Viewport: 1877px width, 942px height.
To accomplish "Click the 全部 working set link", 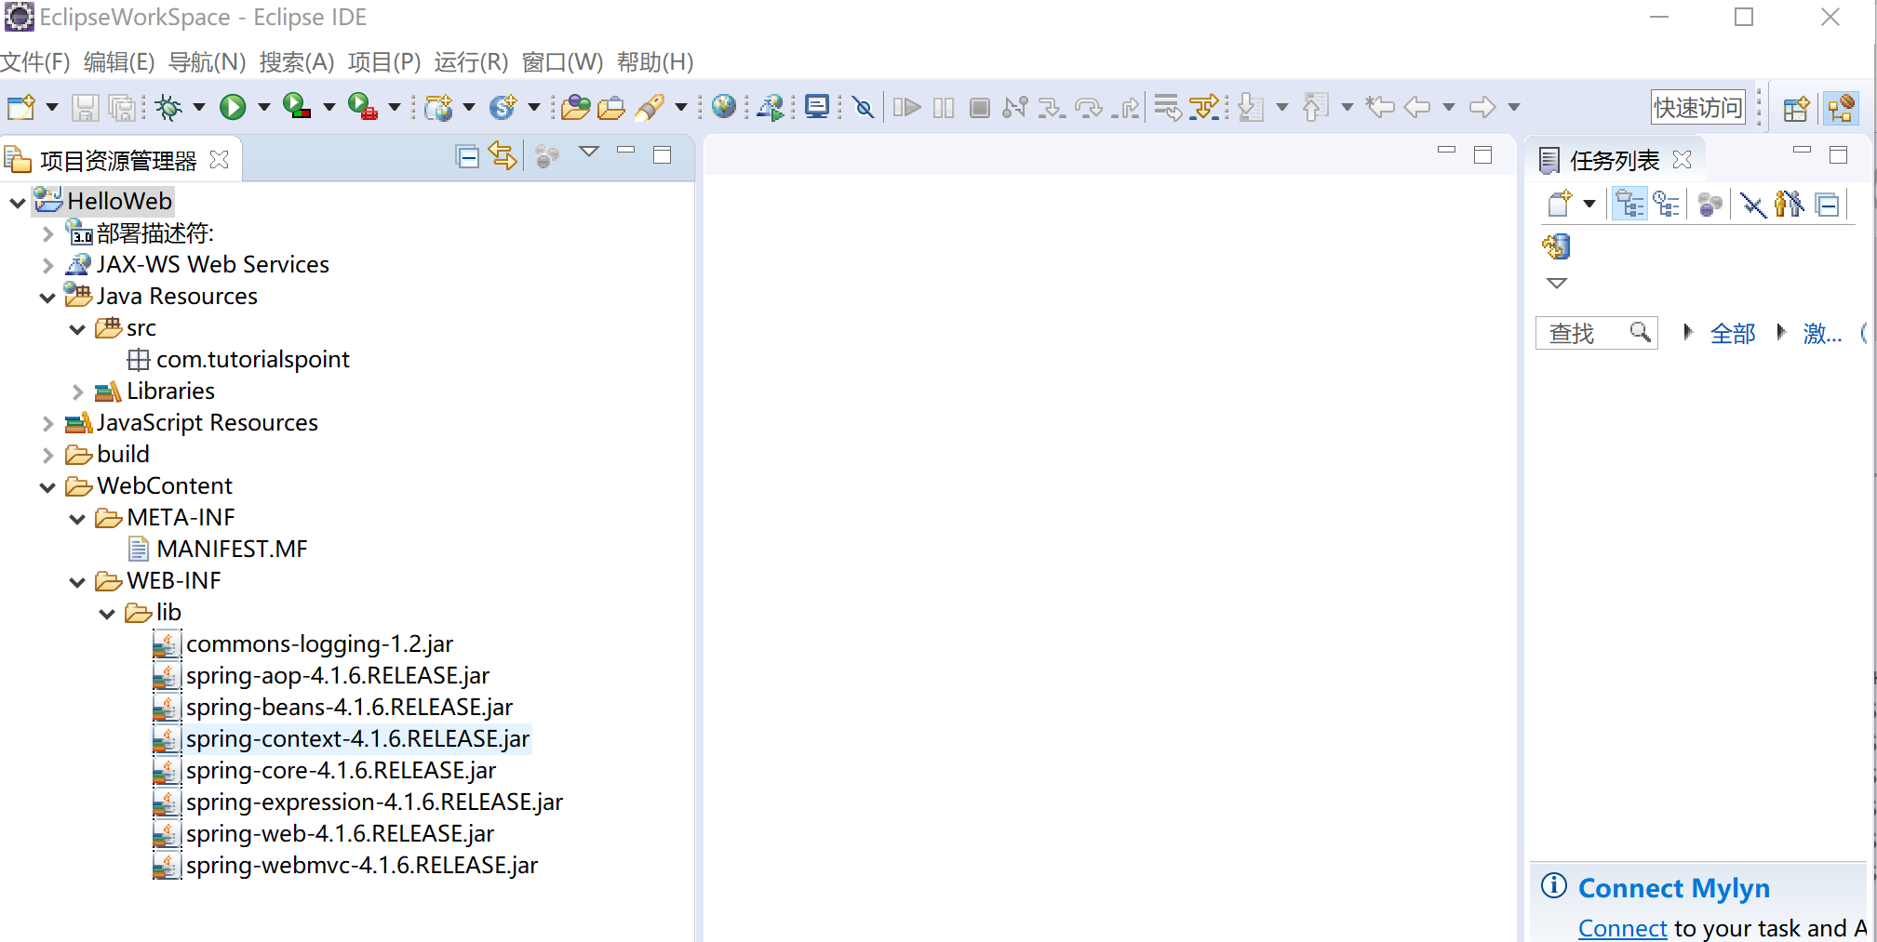I will pos(1732,333).
